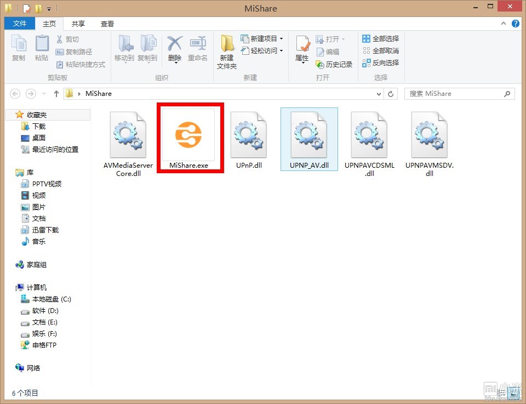526x404 pixels.
Task: Open 历史记录 (History)
Action: pyautogui.click(x=334, y=65)
